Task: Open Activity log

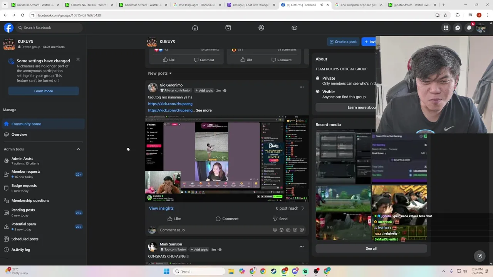Action: click(43, 250)
